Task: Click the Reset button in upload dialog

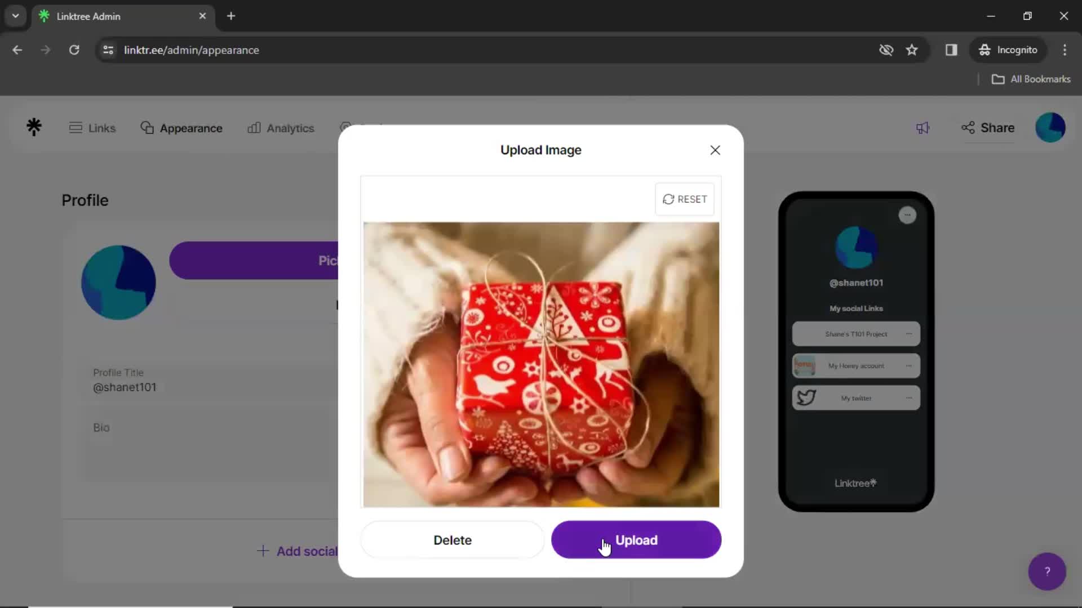Action: (x=685, y=198)
